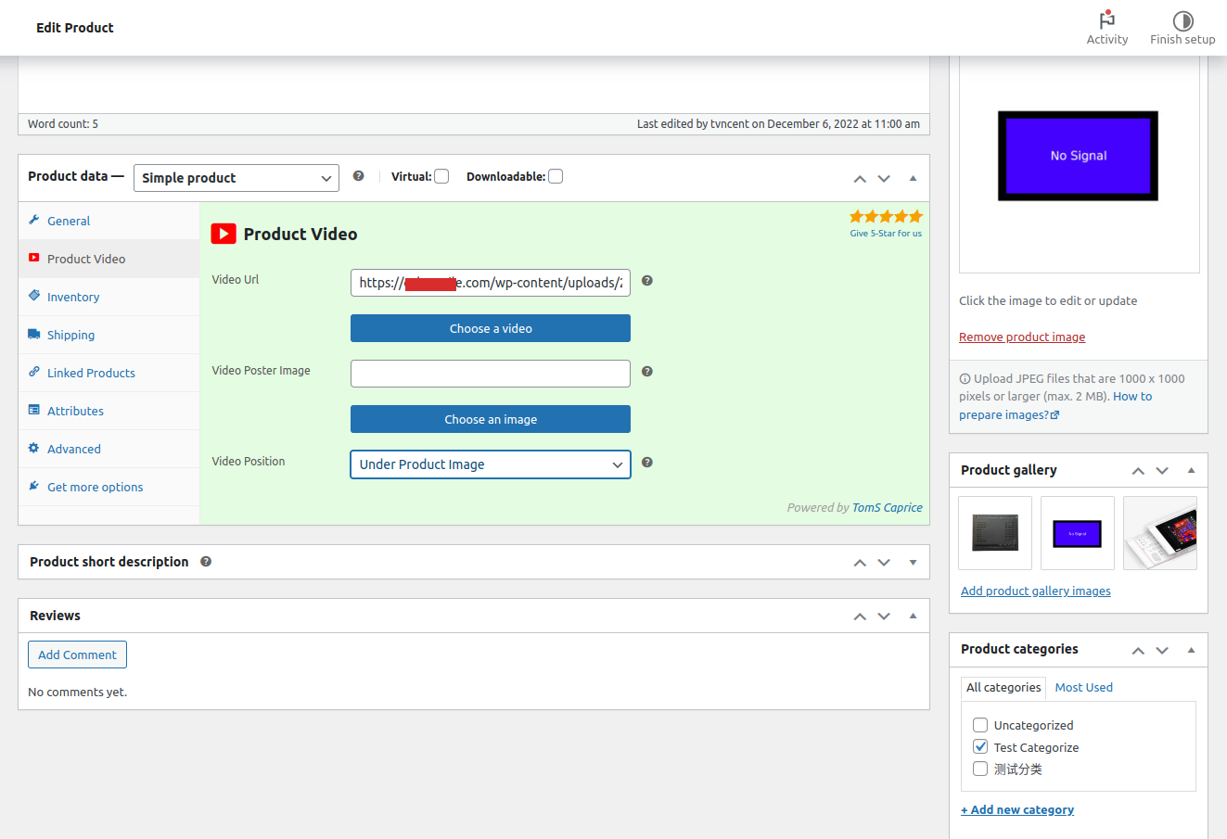
Task: Click the video icon beside the Product Video tab
Action: (x=34, y=258)
